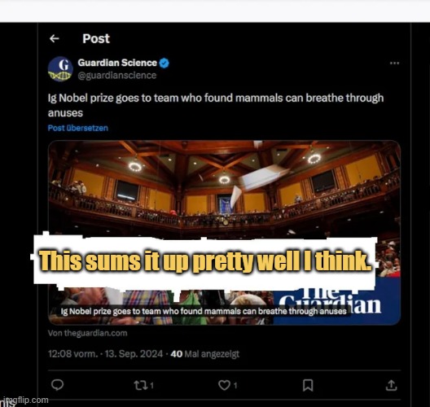The height and width of the screenshot is (407, 430).
Task: Click 'Post übersetzen' translate link
Action: pos(78,128)
